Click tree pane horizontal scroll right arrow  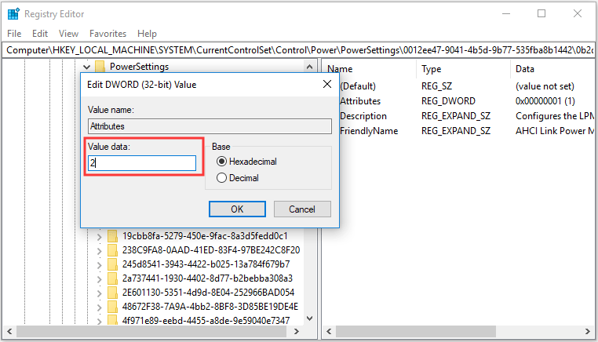(x=297, y=331)
